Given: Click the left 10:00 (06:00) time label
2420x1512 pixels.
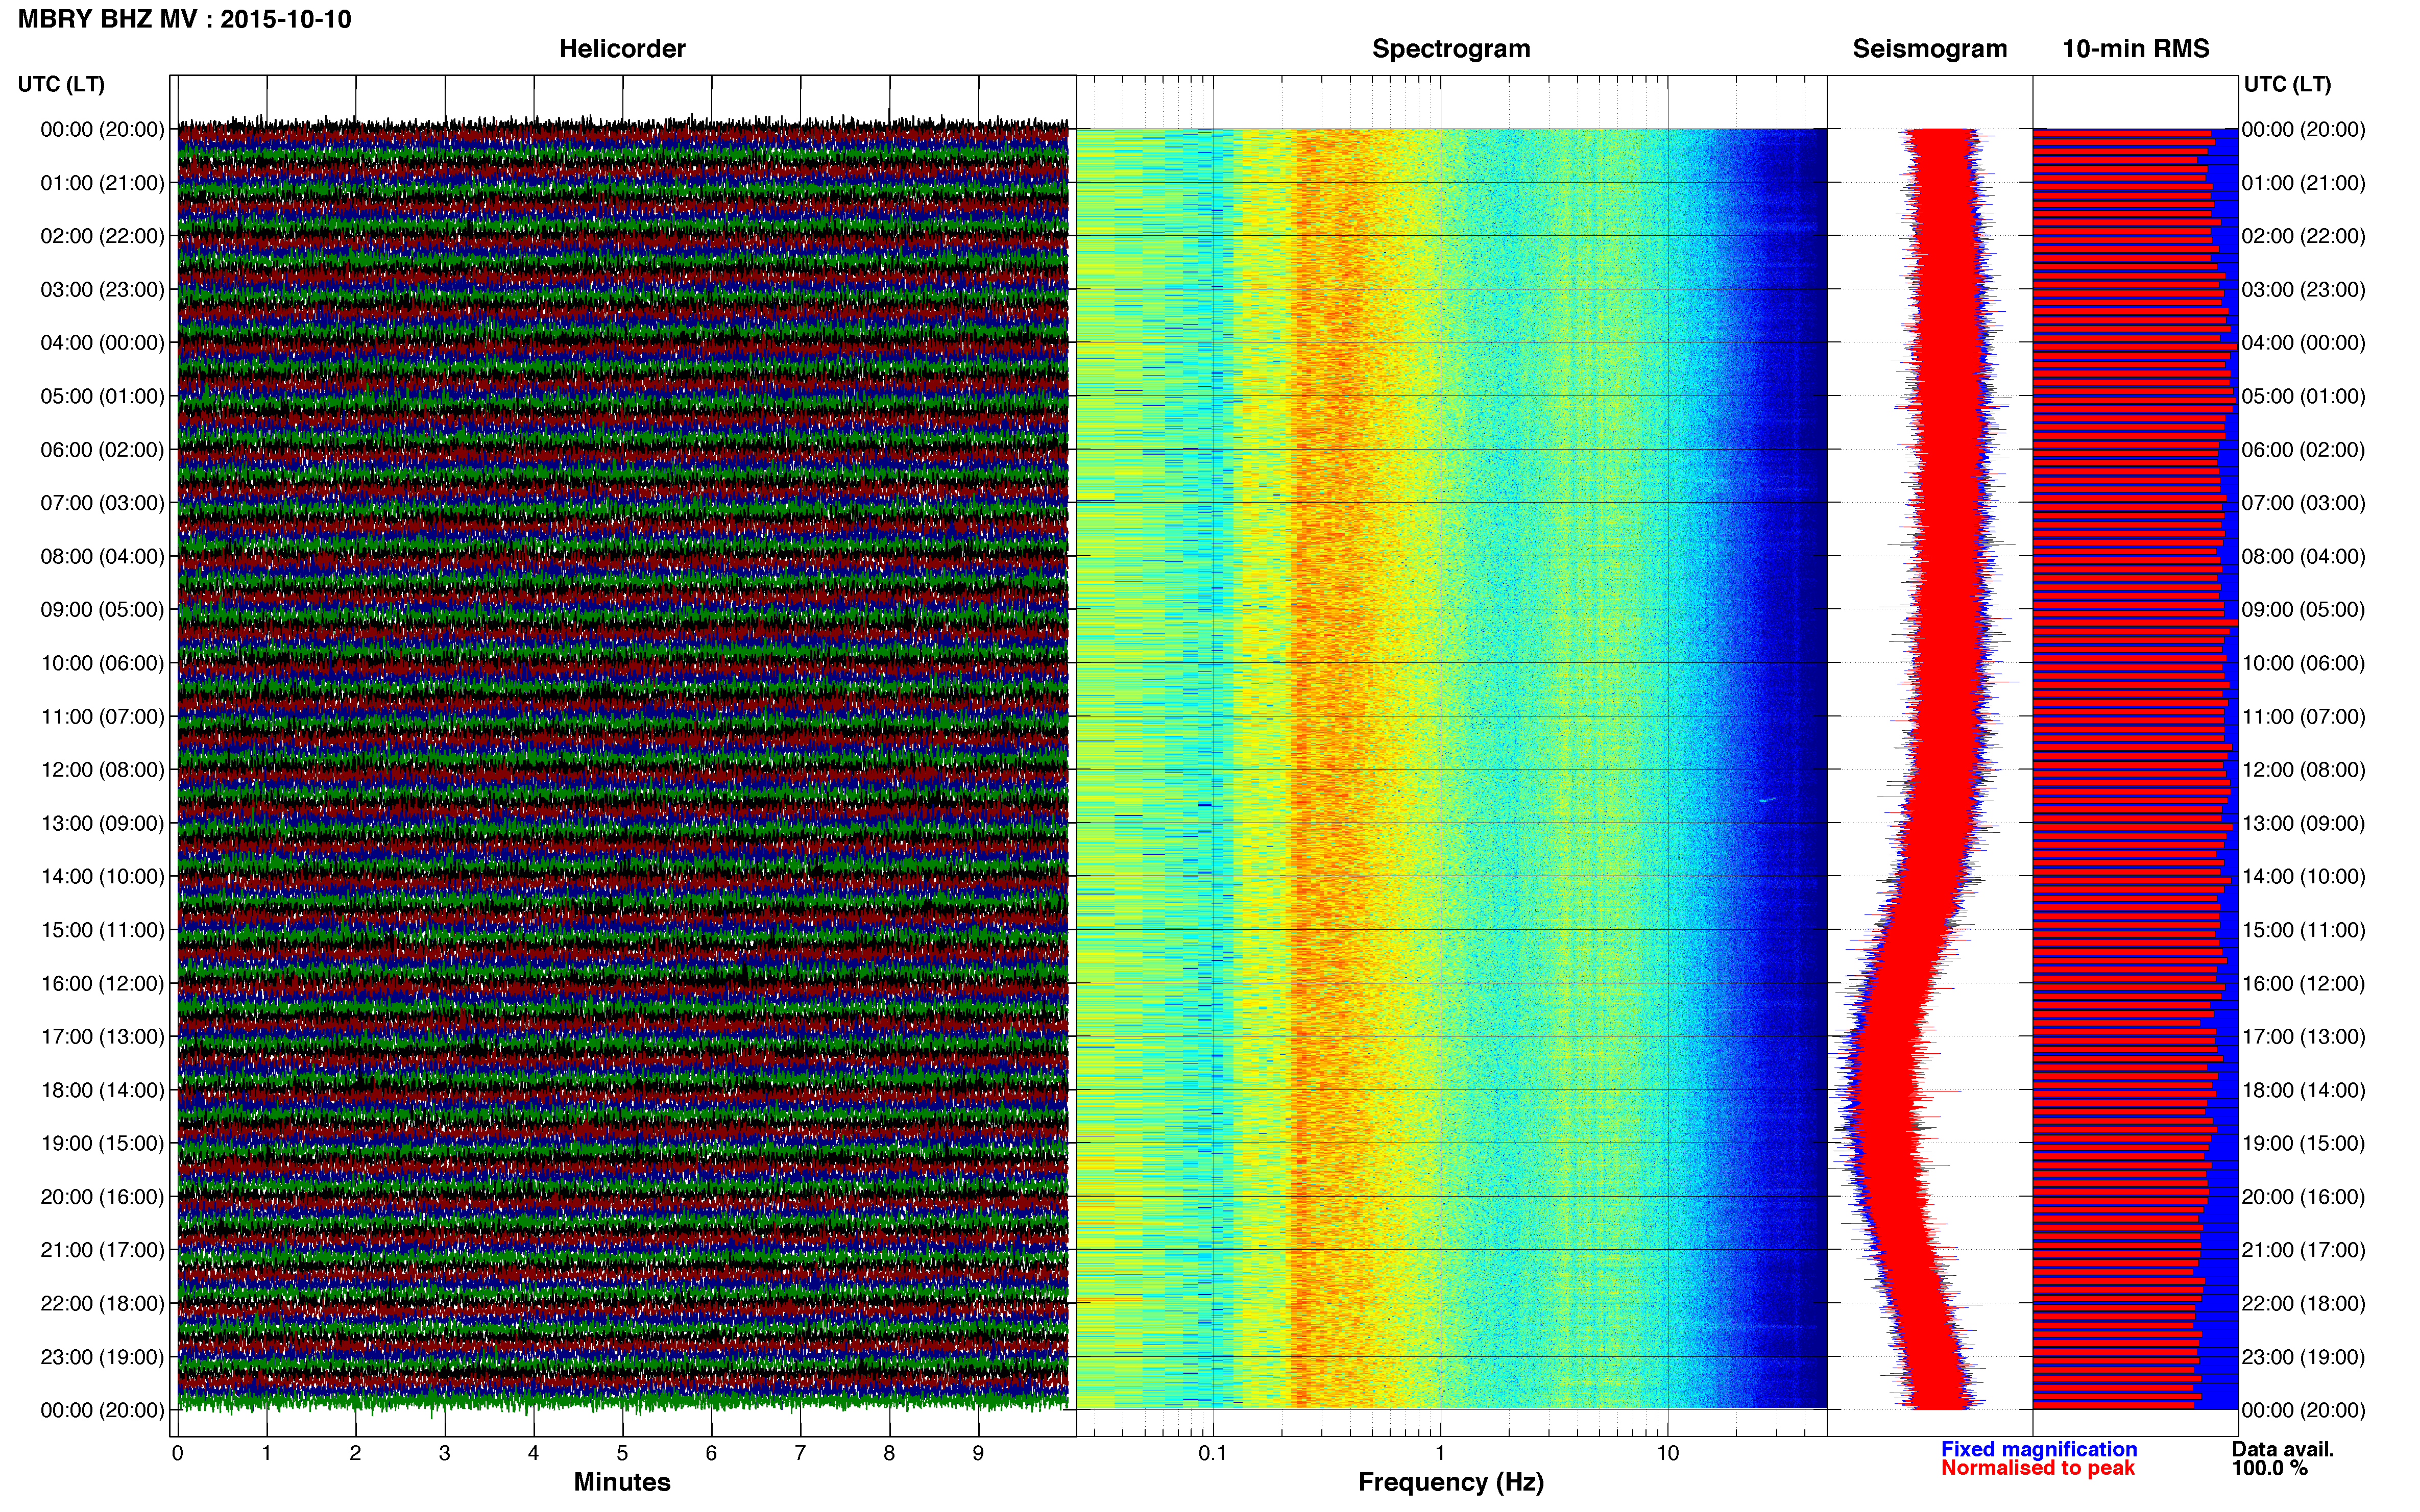Looking at the screenshot, I should 102,663.
